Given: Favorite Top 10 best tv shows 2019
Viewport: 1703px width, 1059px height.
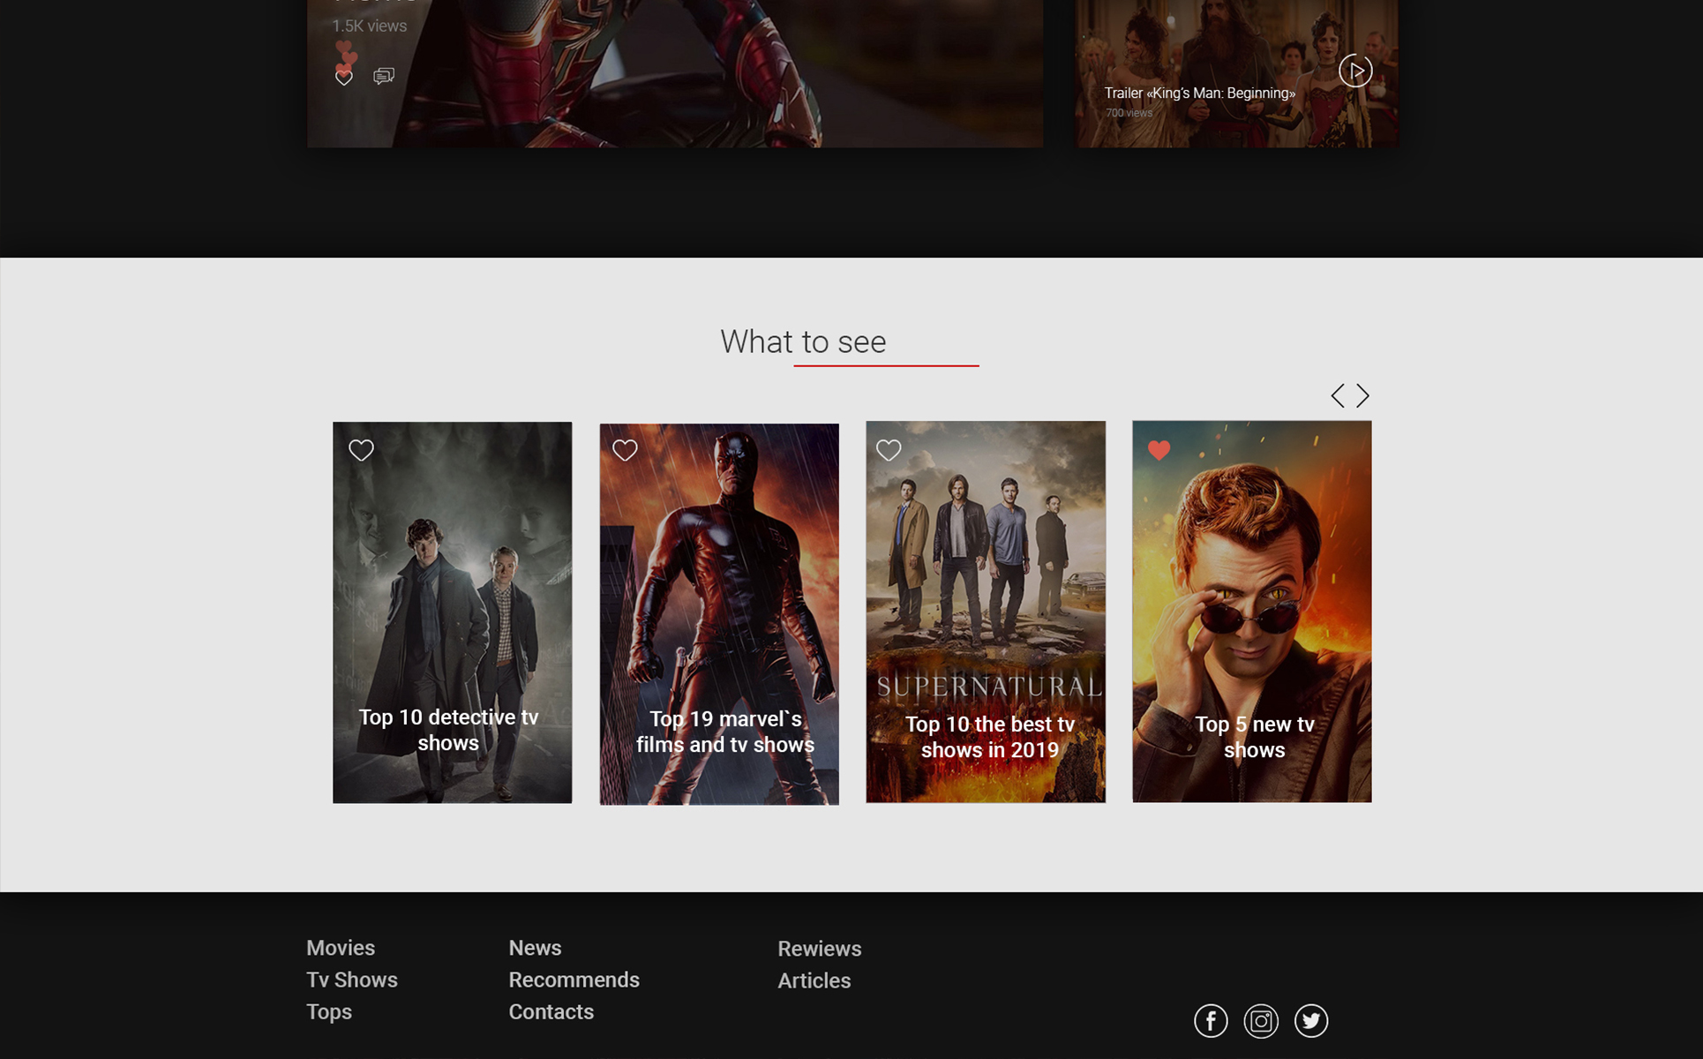Looking at the screenshot, I should click(889, 450).
